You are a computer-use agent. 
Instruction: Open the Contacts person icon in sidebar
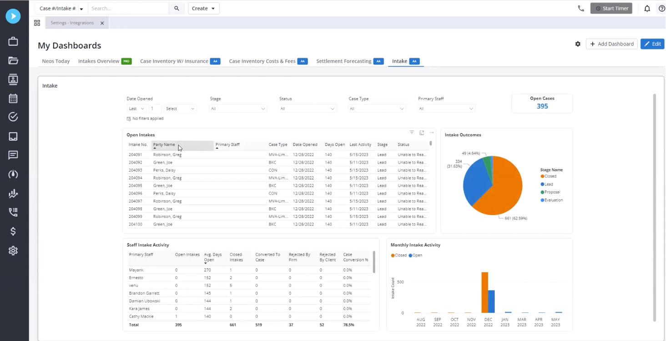point(13,79)
